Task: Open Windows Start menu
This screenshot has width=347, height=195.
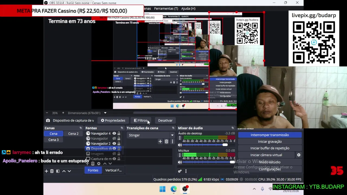Action: [x=162, y=189]
